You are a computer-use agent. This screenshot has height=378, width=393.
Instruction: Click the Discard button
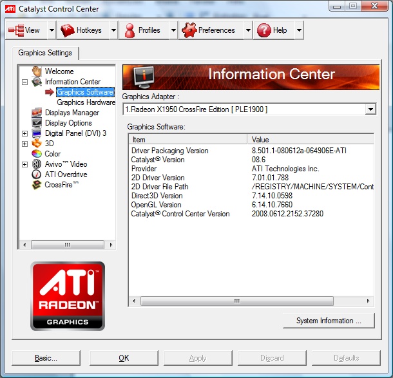tap(272, 358)
